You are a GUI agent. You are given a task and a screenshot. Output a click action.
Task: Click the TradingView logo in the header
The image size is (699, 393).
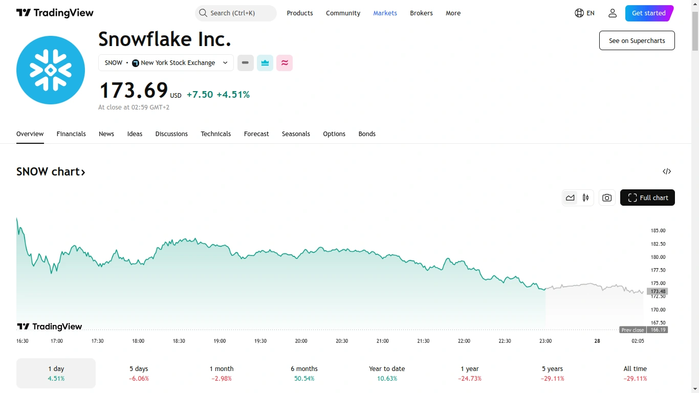click(55, 13)
